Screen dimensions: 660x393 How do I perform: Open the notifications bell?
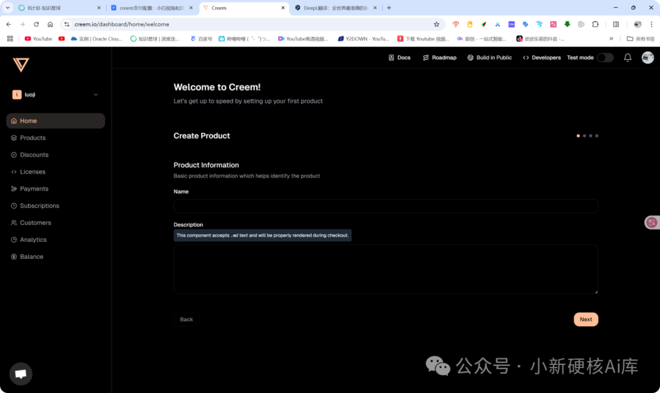coord(627,57)
